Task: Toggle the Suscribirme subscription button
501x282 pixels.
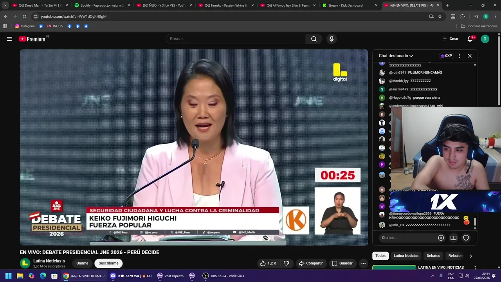Action: 108,263
